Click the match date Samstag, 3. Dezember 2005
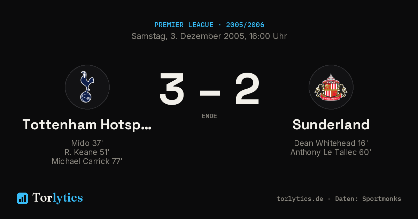The height and width of the screenshot is (219, 418). (188, 36)
